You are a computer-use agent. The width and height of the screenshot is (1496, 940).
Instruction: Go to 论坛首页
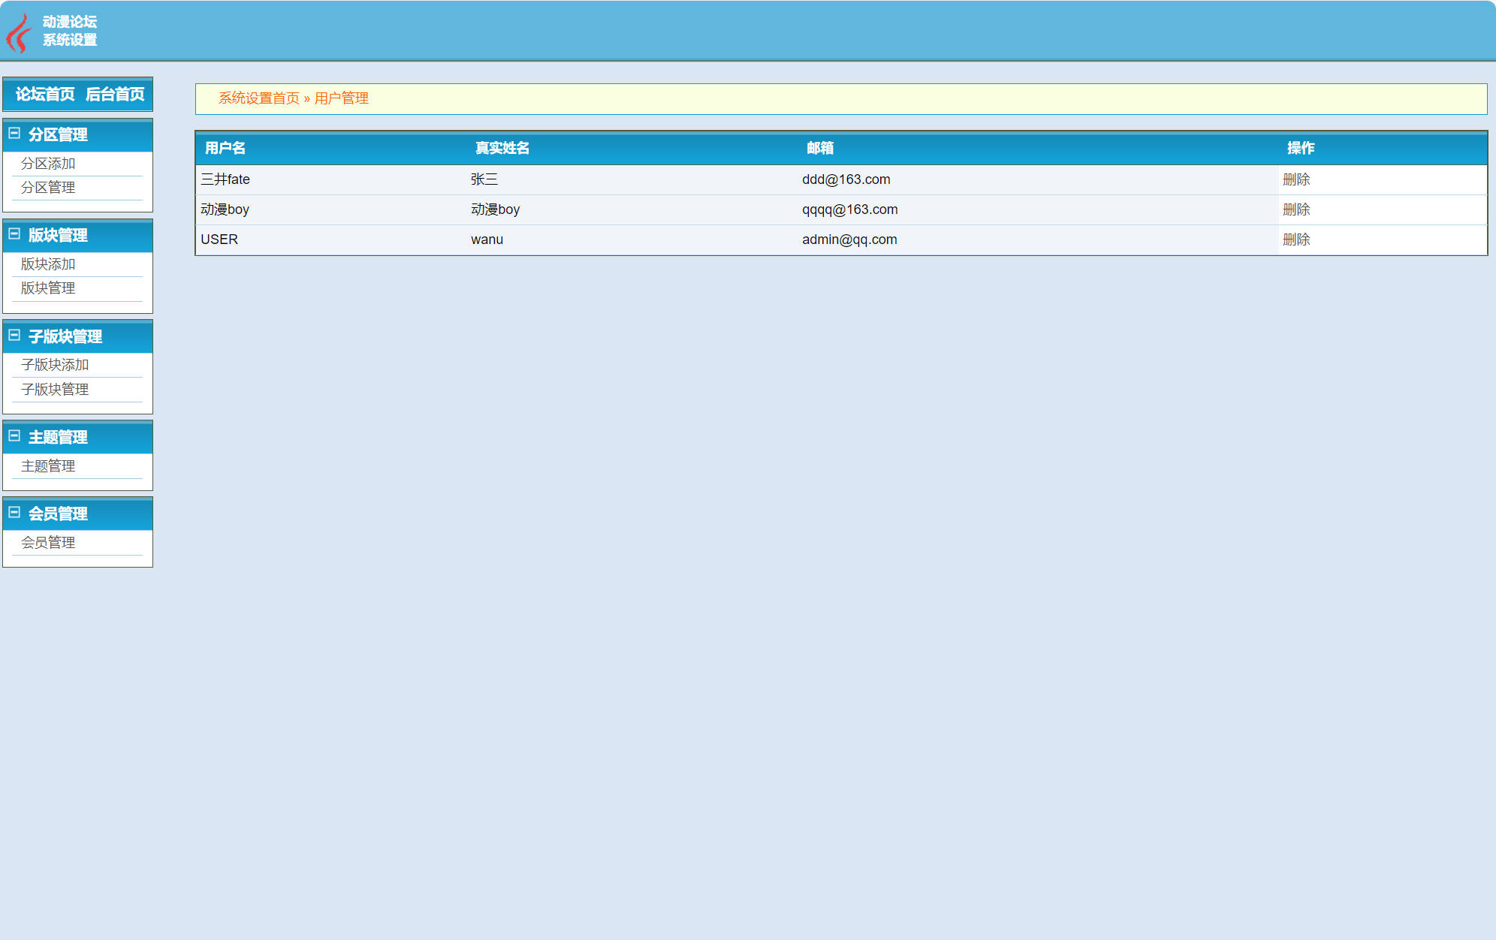[x=45, y=95]
